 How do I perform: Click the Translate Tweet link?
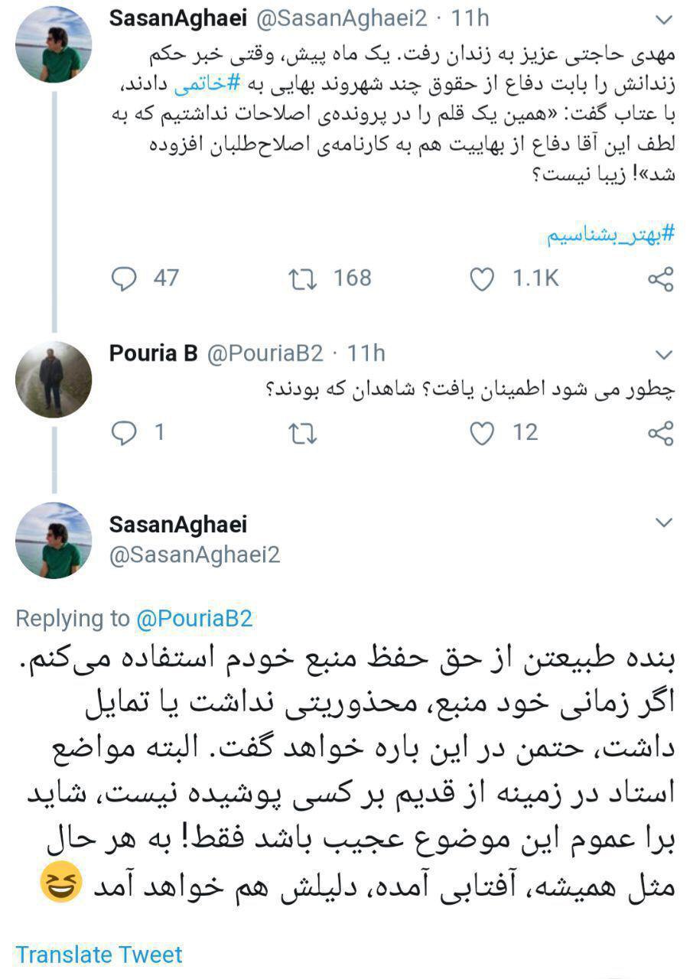(99, 955)
